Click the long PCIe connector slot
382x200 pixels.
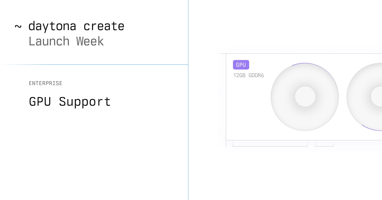pos(270,143)
